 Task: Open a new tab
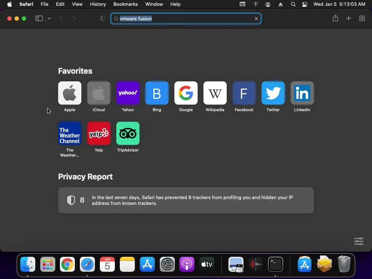pos(348,18)
